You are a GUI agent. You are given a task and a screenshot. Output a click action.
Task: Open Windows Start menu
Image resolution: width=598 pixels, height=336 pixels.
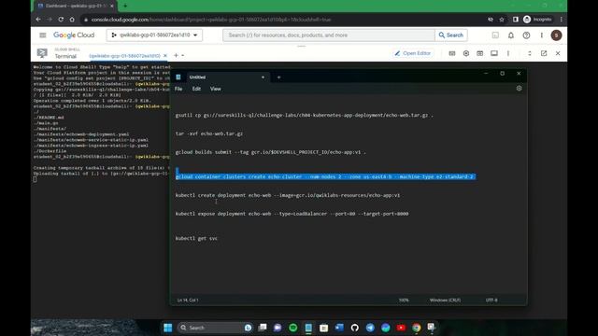coord(168,328)
